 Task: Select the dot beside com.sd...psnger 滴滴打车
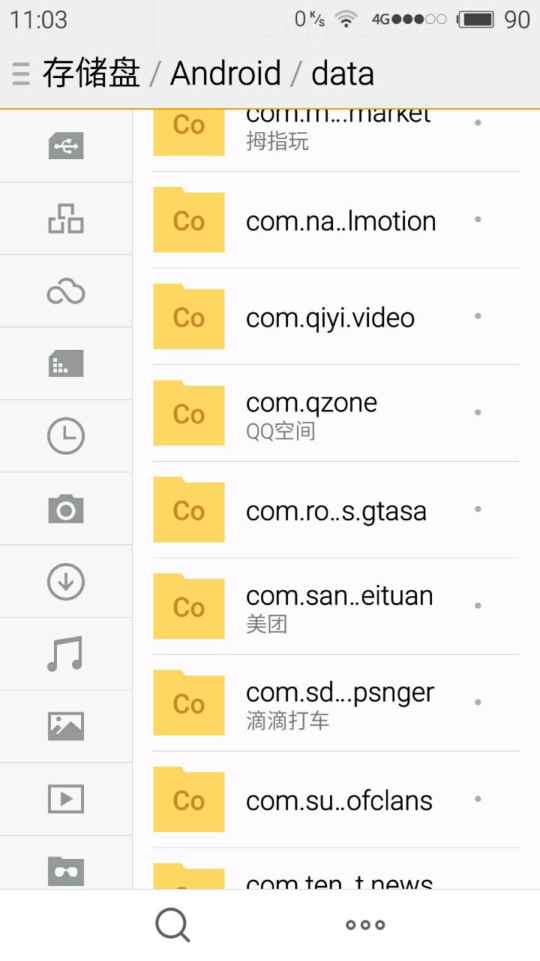(478, 703)
